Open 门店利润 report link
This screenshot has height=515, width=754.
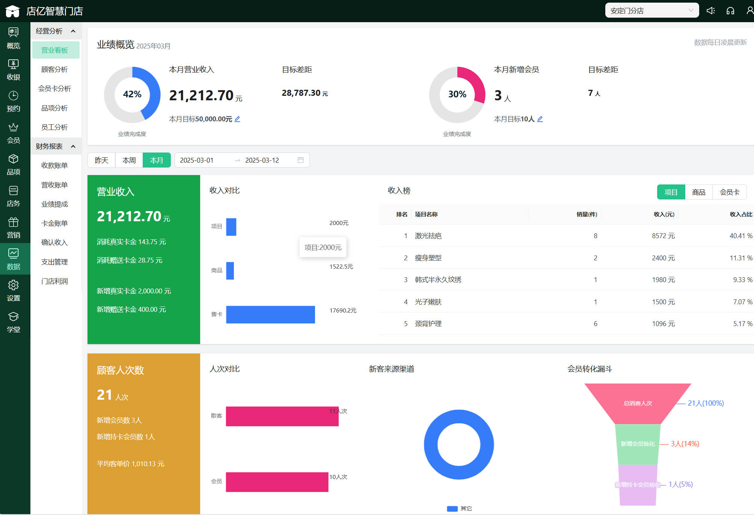coord(54,281)
